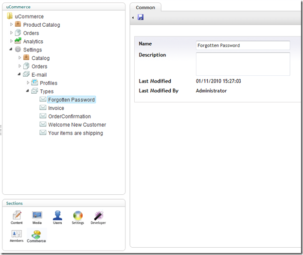Collapse the E-mail node
The image size is (303, 255).
click(19, 74)
